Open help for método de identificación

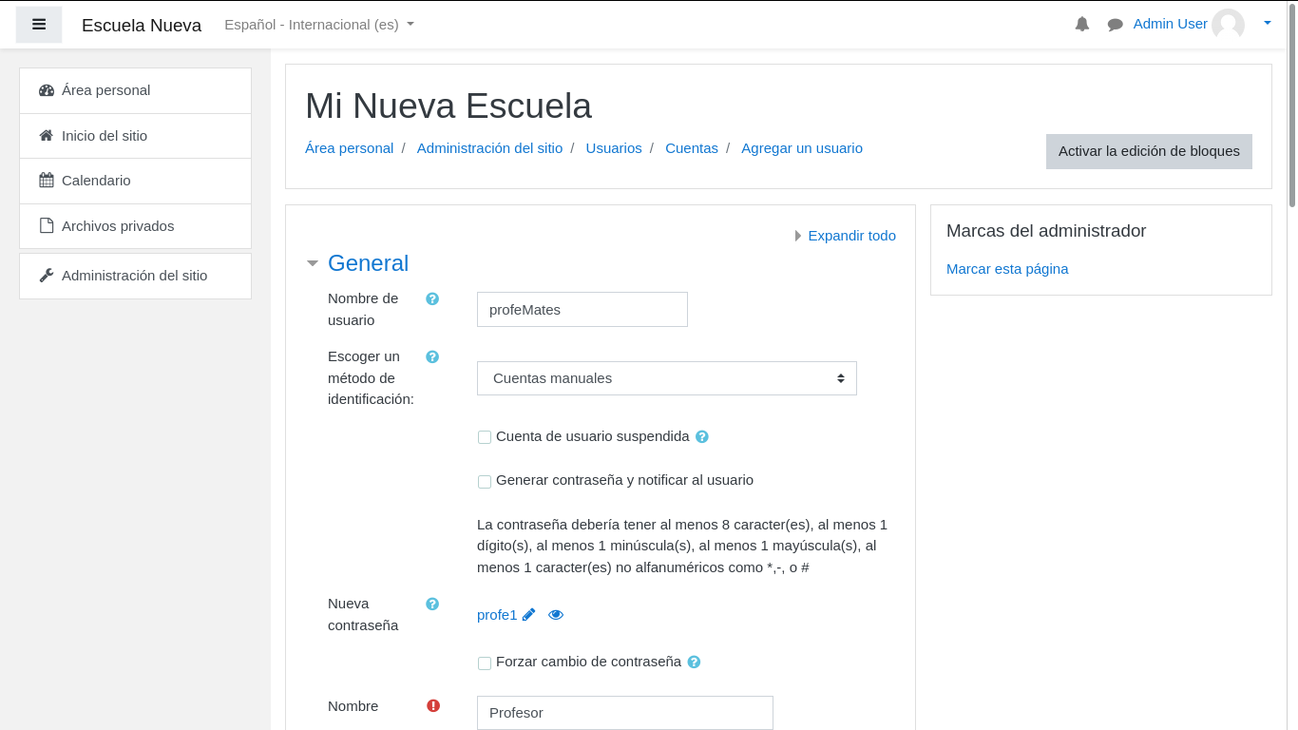[432, 356]
